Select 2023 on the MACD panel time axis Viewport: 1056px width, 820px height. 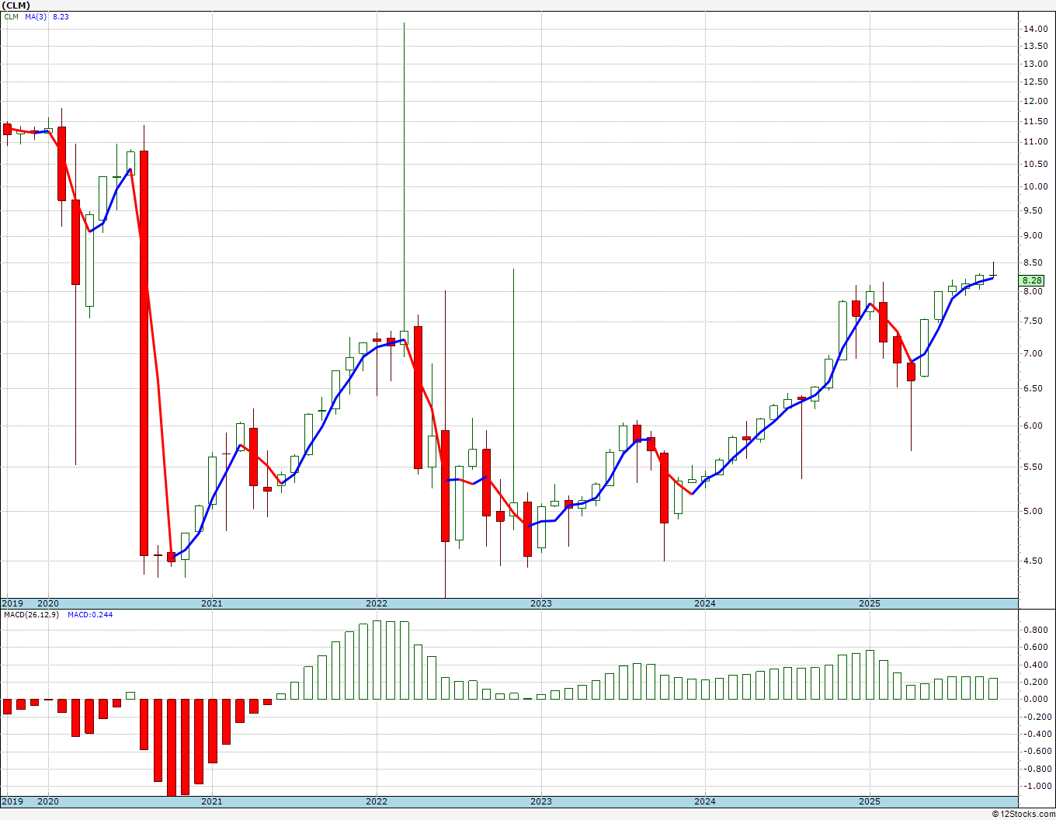coord(541,801)
